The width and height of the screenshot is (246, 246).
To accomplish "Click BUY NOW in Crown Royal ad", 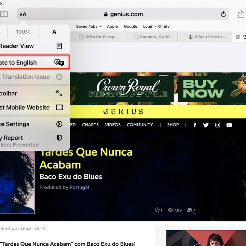I will (x=203, y=88).
